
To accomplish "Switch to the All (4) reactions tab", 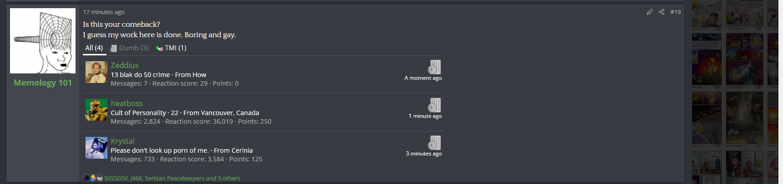I will pos(94,48).
